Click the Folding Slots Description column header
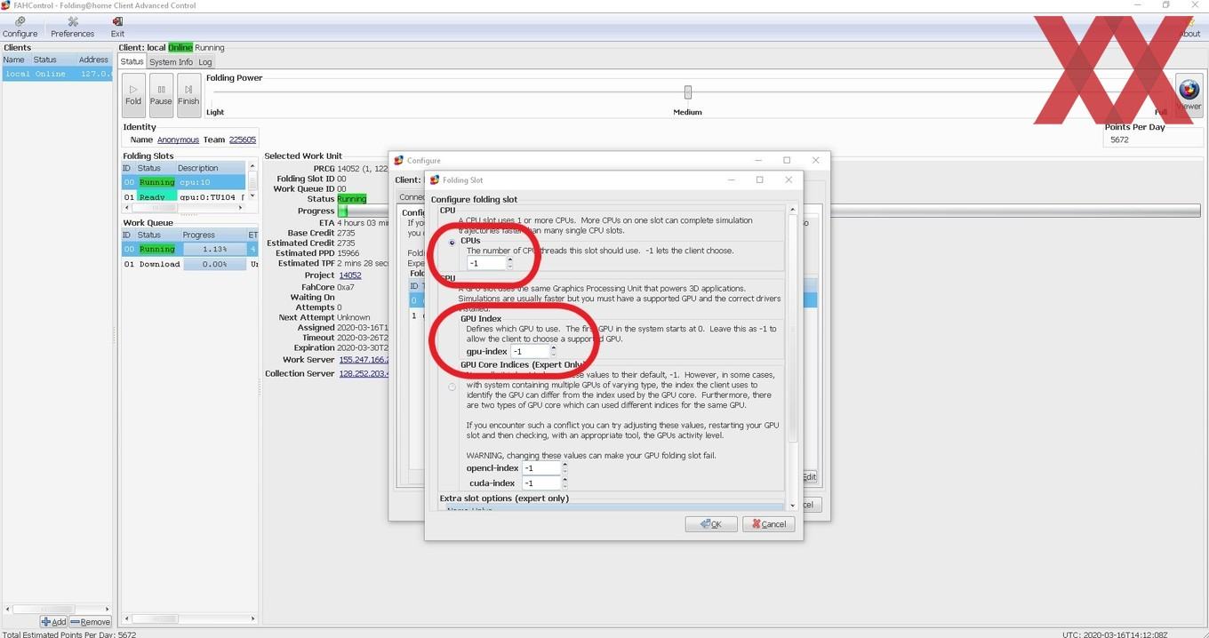This screenshot has width=1209, height=638. 210,168
